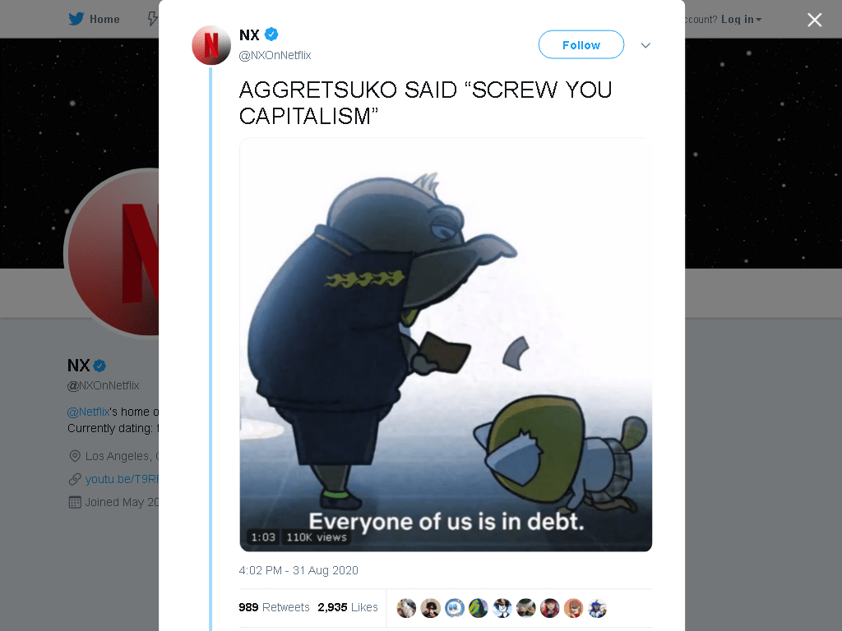Click the last liker avatar in row
The height and width of the screenshot is (631, 842).
(x=597, y=608)
